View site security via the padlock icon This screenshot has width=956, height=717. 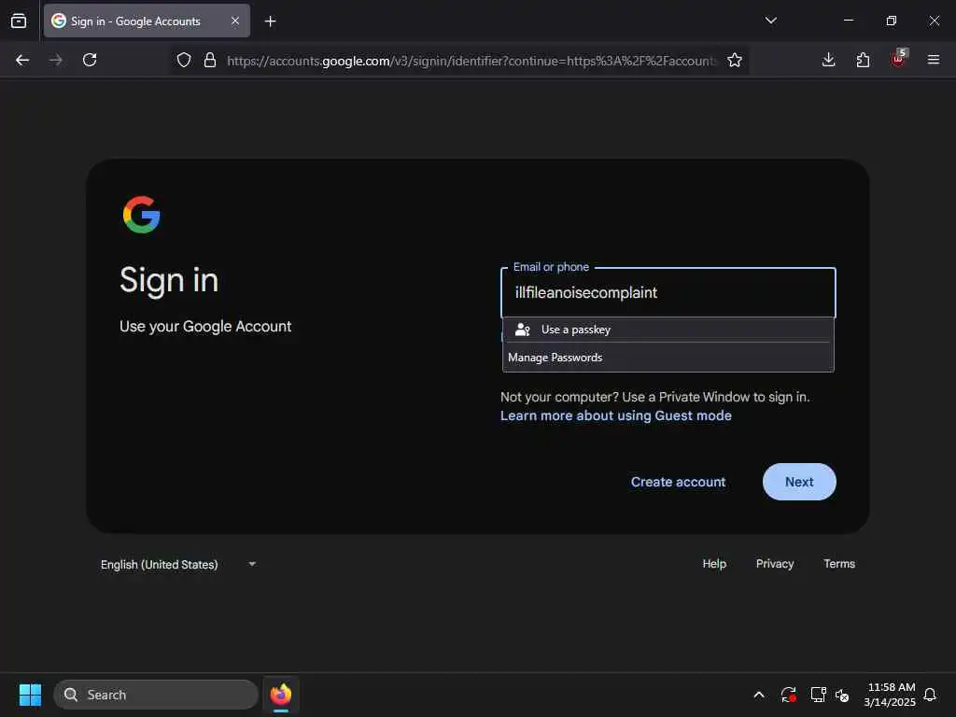(210, 60)
